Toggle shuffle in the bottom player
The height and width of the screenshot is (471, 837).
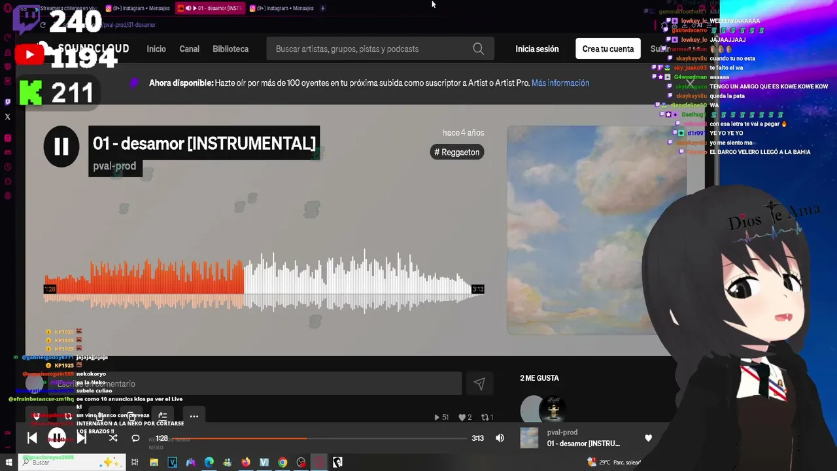(x=113, y=438)
